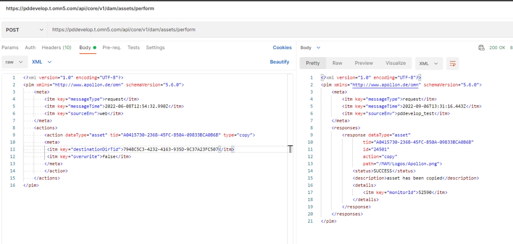The image size is (513, 244).
Task: Click the Cookies link
Action: [x=282, y=47]
